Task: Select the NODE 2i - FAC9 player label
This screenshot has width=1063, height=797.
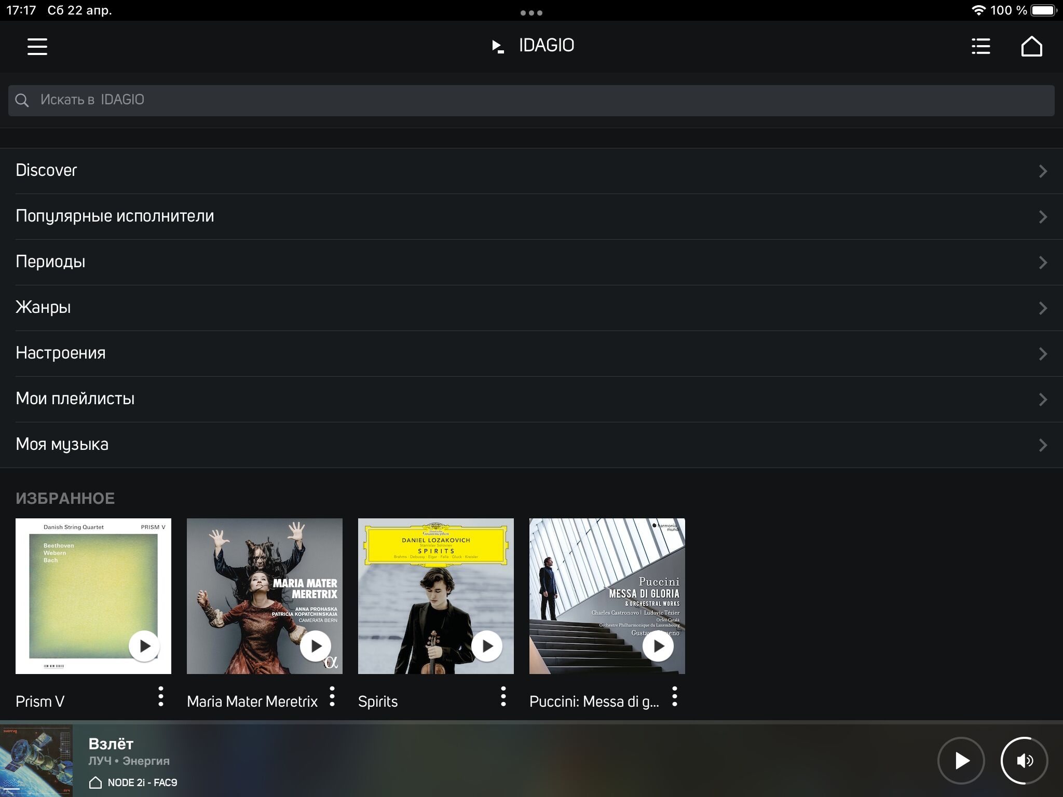Action: click(142, 782)
